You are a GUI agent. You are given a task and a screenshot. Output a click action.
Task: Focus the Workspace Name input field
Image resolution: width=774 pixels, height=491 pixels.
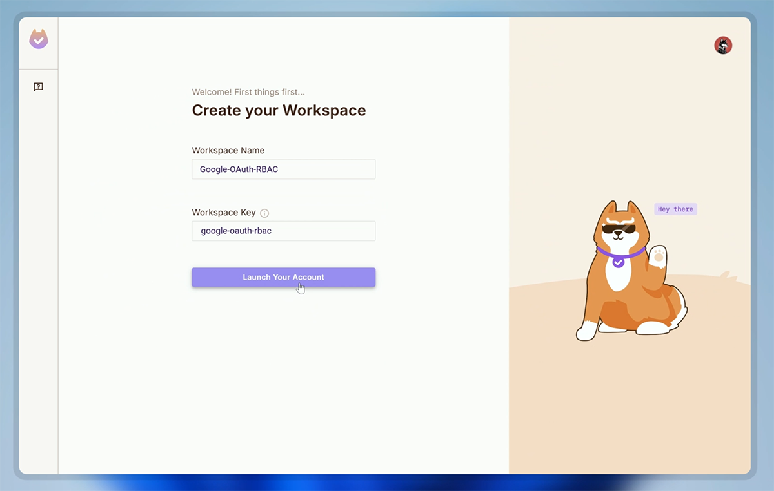pos(283,169)
